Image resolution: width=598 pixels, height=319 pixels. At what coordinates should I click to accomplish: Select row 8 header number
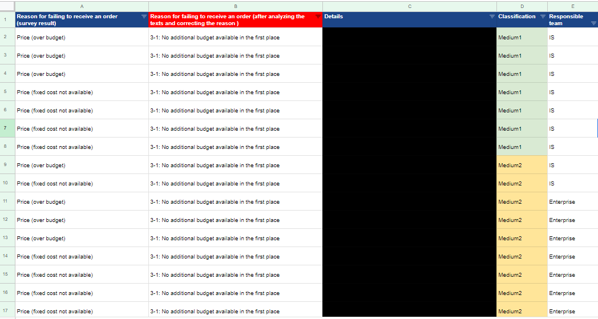7,147
